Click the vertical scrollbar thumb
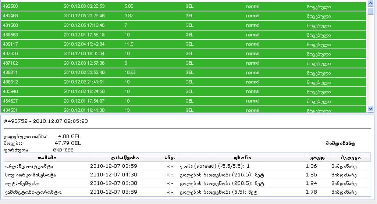This screenshot has height=204, width=377. tap(370, 11)
